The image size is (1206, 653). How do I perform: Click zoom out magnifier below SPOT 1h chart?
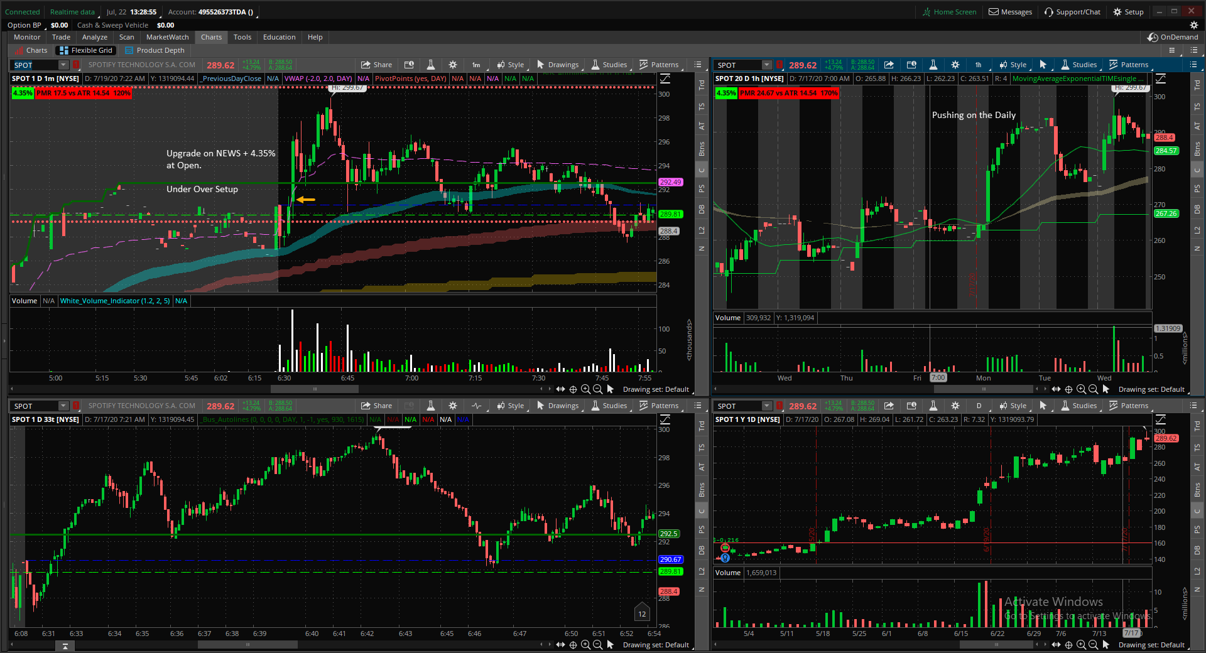[x=1094, y=389]
